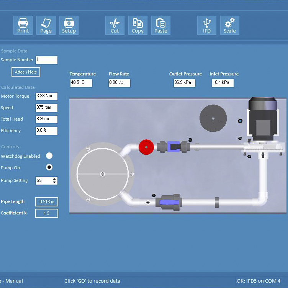This screenshot has height=288, width=288.
Task: Click the Cut scissors icon
Action: click(115, 25)
